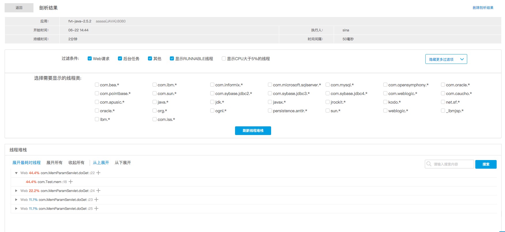The image size is (505, 232).
Task: Uncheck the 其他 filter checkbox
Action: (x=150, y=58)
